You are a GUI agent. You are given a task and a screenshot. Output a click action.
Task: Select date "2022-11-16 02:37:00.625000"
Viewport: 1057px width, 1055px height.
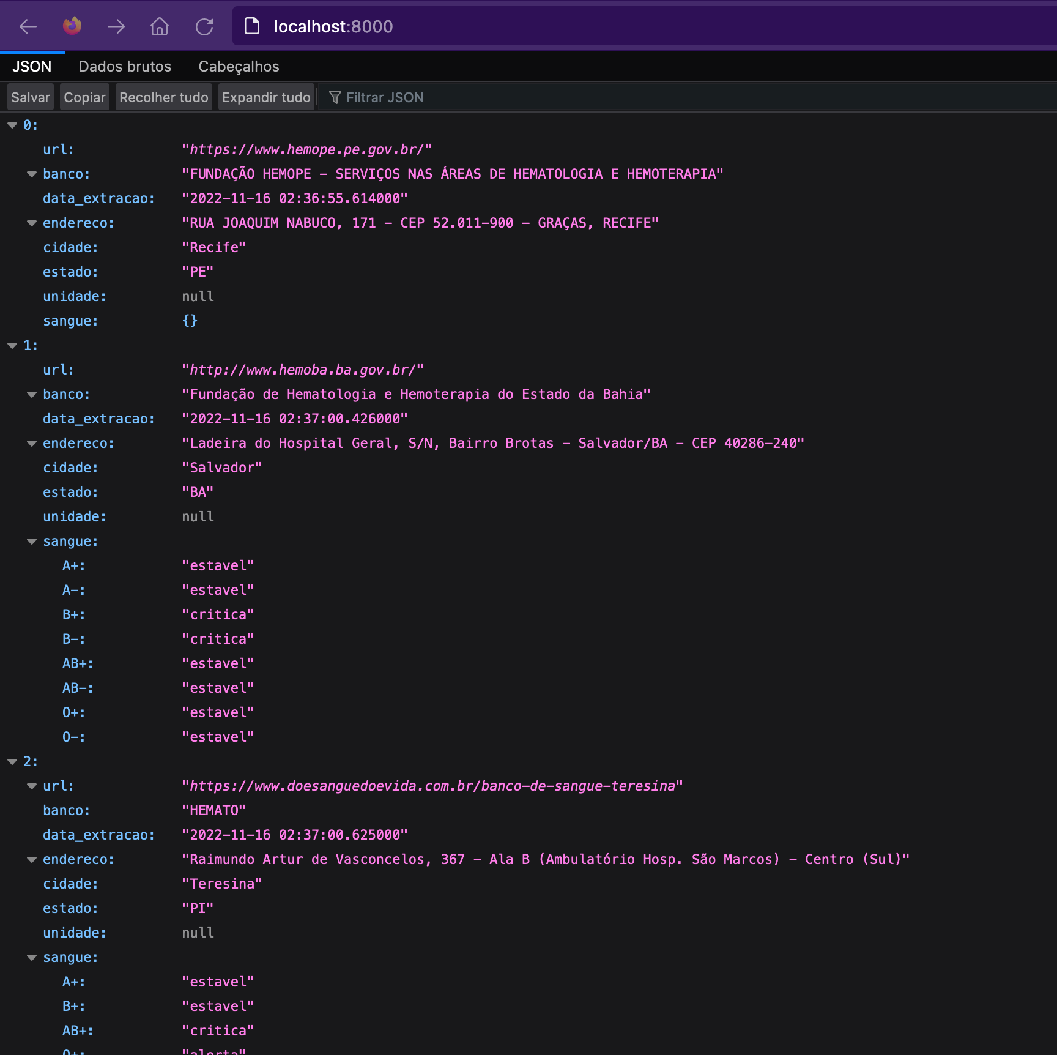click(295, 835)
